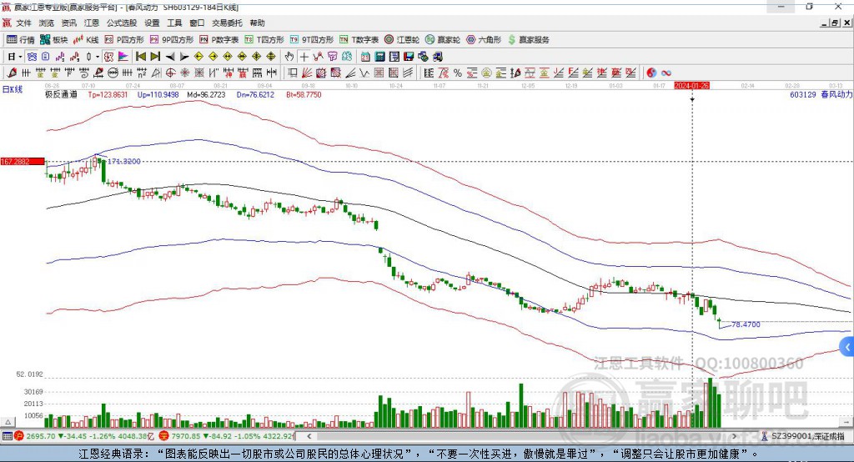
Task: Click the volume pane up triangle
Action: coord(8,422)
